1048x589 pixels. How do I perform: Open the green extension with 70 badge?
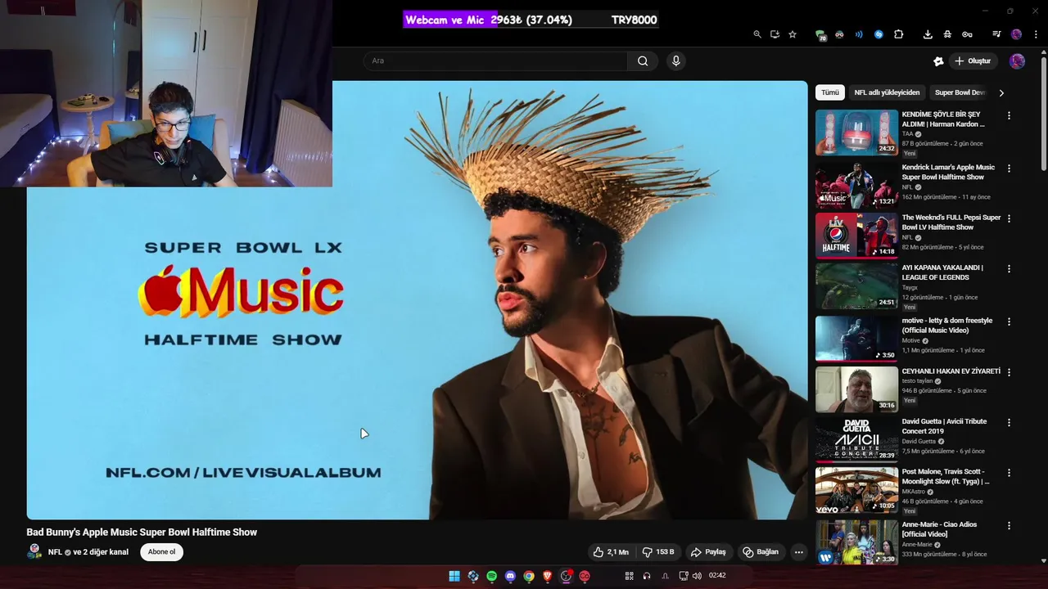[x=820, y=34]
